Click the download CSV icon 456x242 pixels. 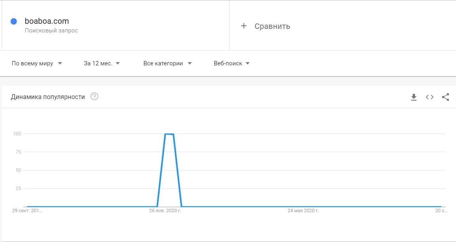(414, 97)
